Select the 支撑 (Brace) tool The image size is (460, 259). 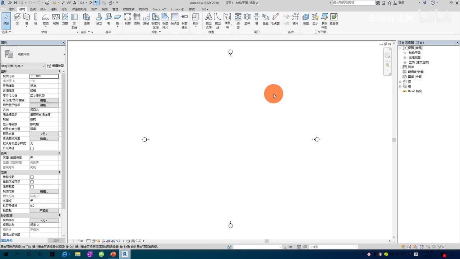click(x=65, y=19)
